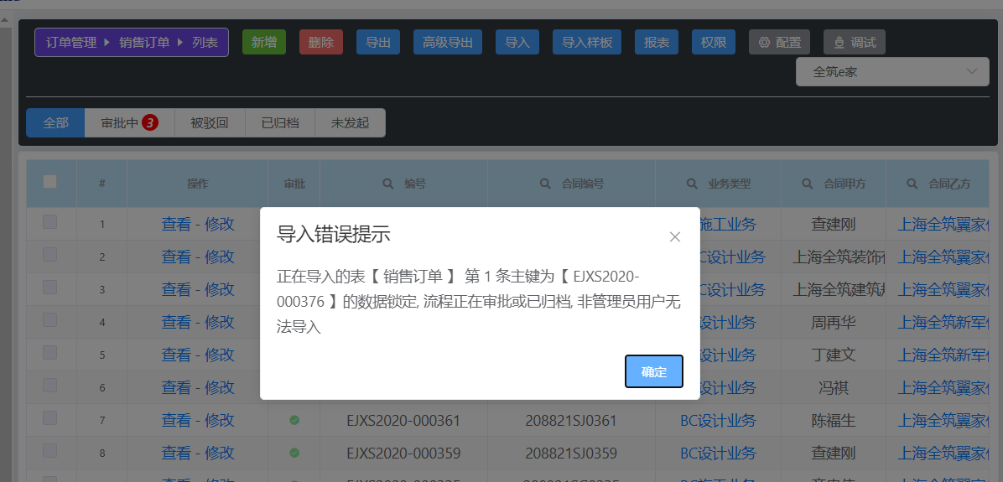Click the search icon in 业务类型 column header
Screen dimensions: 1003x482
(692, 184)
